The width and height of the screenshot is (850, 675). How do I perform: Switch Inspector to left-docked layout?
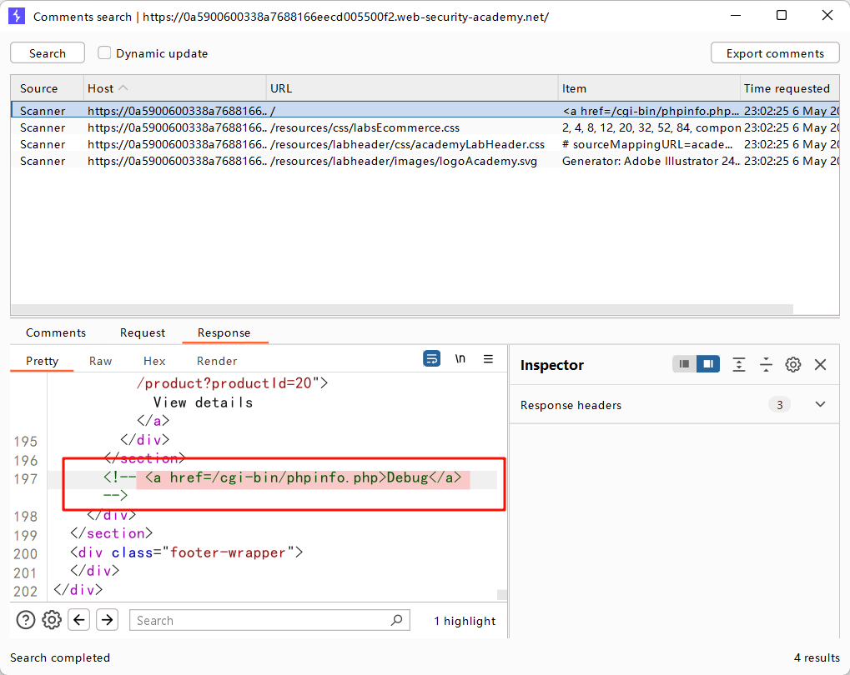pos(685,365)
